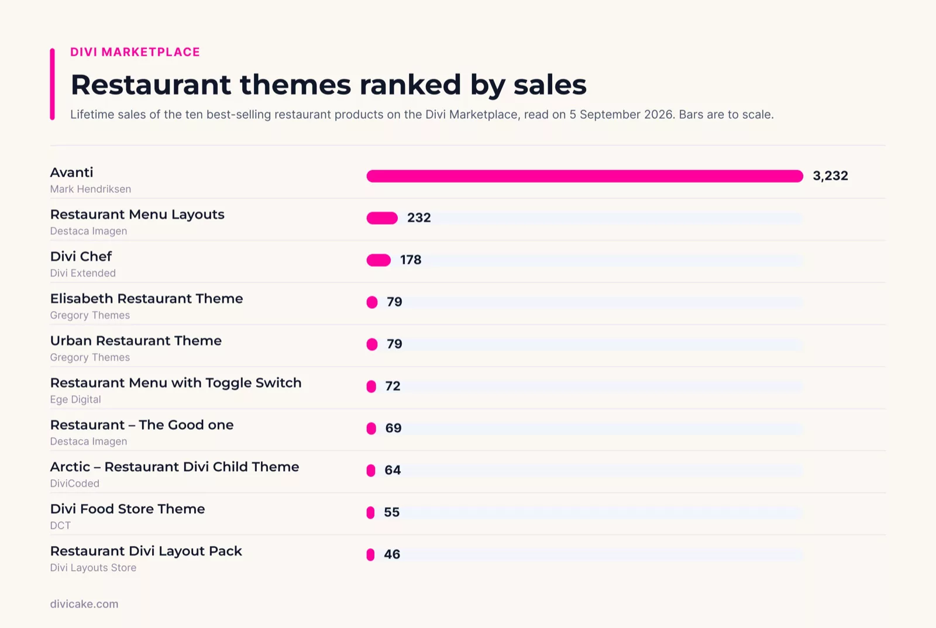Click Destaca Imagen under Restaurant Menu Layouts
936x628 pixels.
[88, 231]
